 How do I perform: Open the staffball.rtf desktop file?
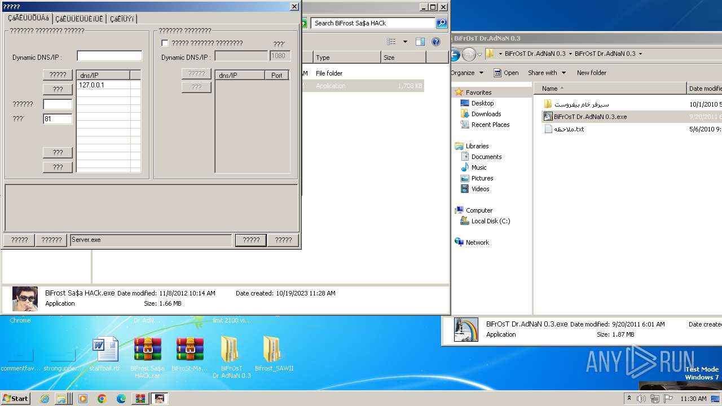pos(105,354)
